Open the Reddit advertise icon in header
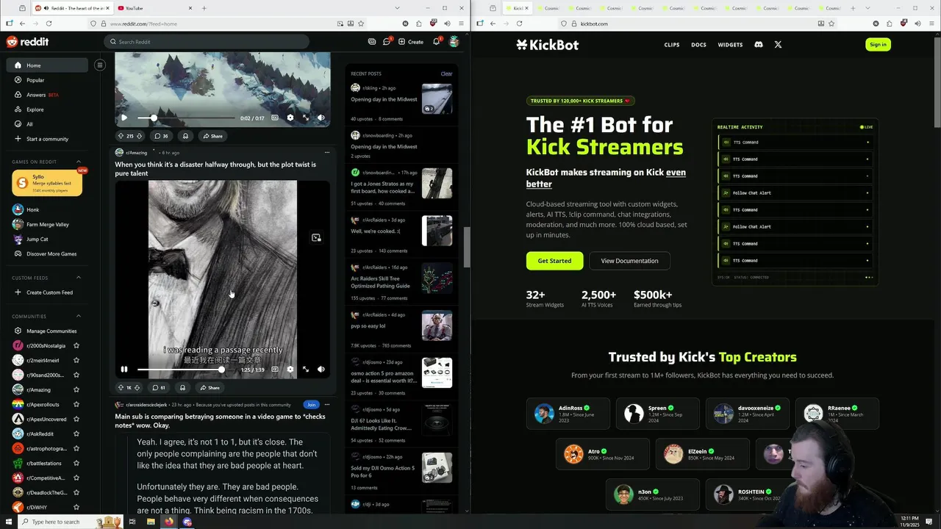Image resolution: width=941 pixels, height=529 pixels. point(372,42)
